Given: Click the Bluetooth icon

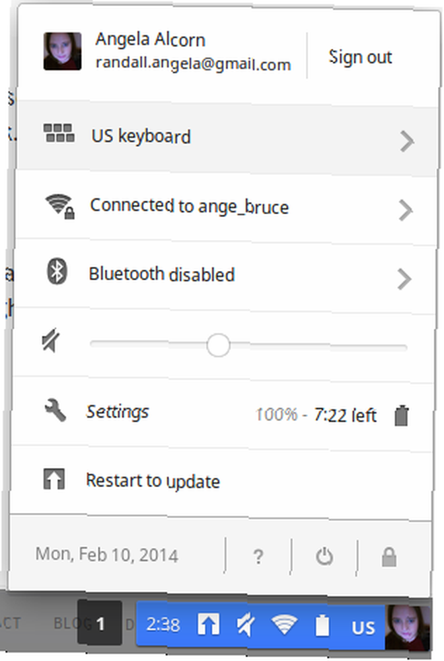Looking at the screenshot, I should (x=57, y=272).
